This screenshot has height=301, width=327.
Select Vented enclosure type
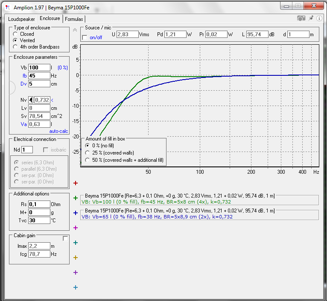(x=15, y=40)
